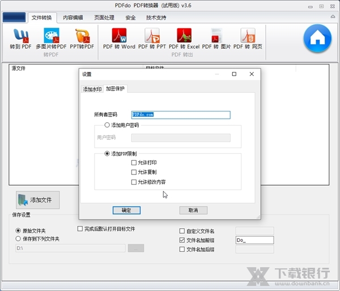Image resolution: width=340 pixels, height=291 pixels.
Task: Select 加密保护 tab in settings dialog
Action: pos(115,89)
